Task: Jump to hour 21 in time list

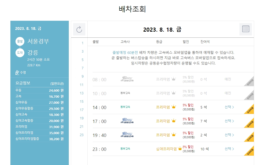Action: point(81,127)
